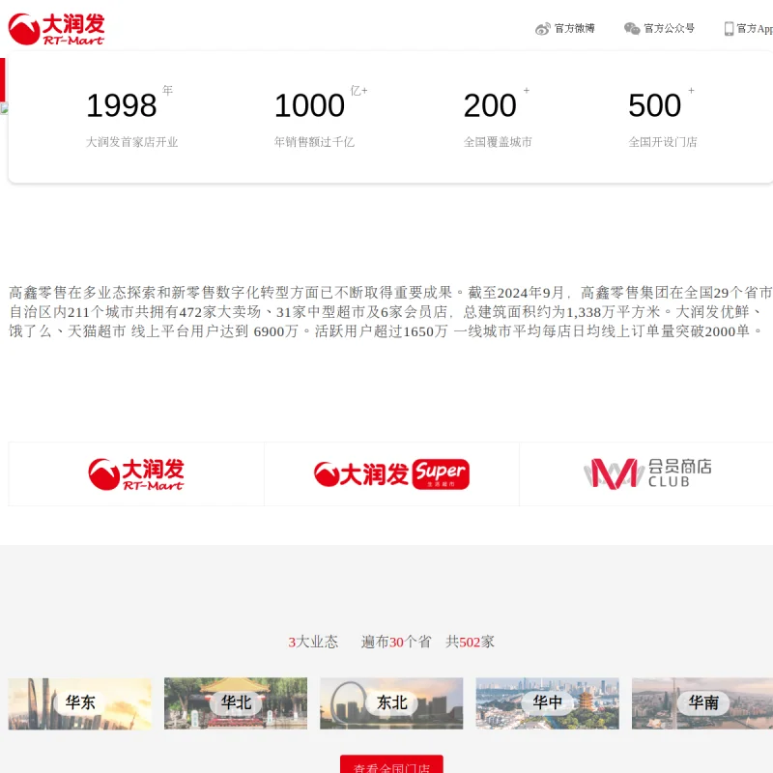The width and height of the screenshot is (773, 773).
Task: Click the 全国开设门店 caption
Action: [663, 142]
